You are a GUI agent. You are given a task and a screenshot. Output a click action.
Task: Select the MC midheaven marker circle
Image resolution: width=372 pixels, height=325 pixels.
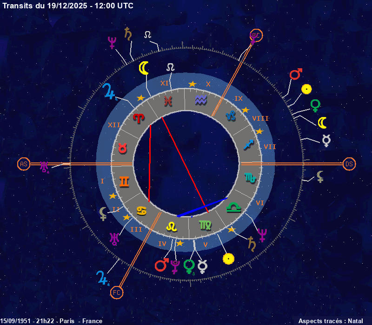256,35
